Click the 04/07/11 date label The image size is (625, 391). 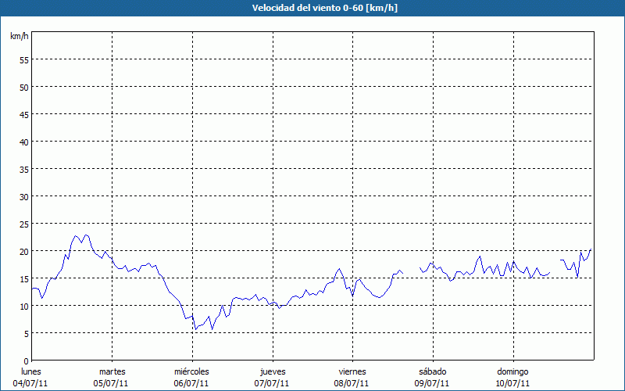[x=30, y=383]
